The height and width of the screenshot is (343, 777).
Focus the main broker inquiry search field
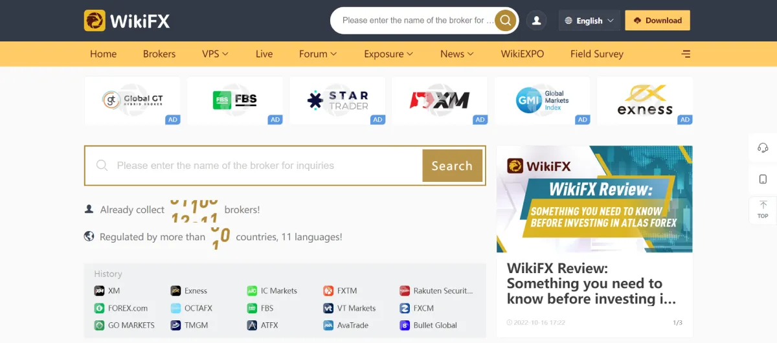point(254,166)
